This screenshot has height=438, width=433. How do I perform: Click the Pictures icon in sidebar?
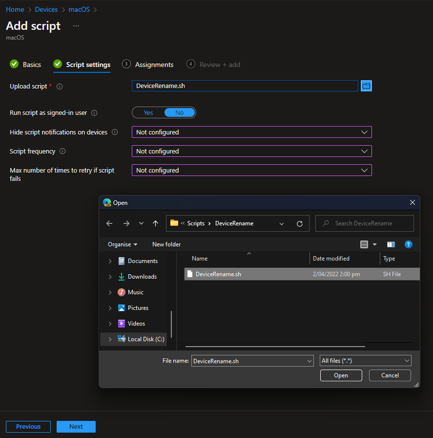(122, 308)
